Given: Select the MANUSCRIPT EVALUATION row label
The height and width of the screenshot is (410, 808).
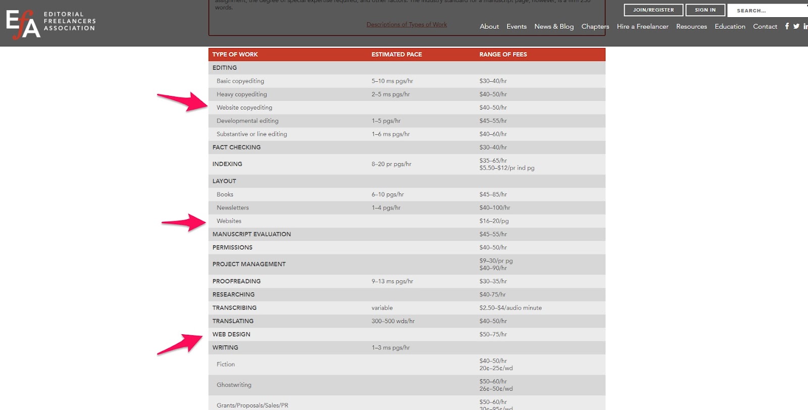Looking at the screenshot, I should click(252, 234).
